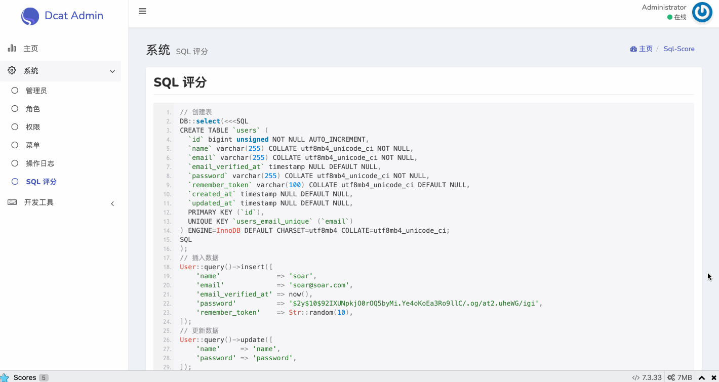Click the Scores count badge 5
The width and height of the screenshot is (719, 382).
point(44,377)
